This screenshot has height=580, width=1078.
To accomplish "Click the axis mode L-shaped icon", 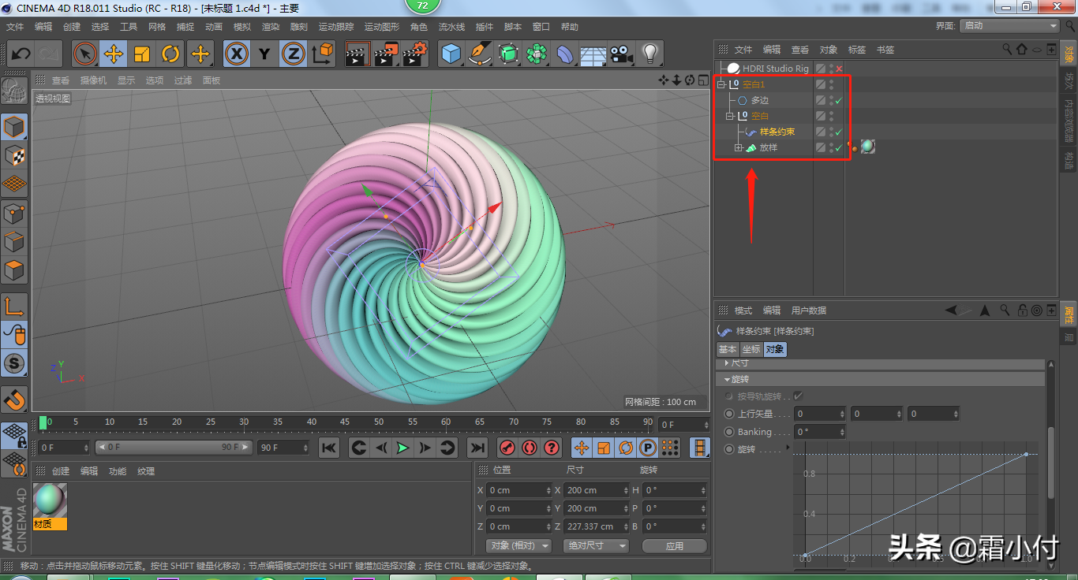I will (x=15, y=307).
